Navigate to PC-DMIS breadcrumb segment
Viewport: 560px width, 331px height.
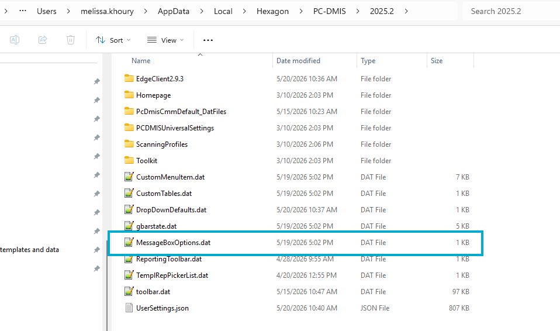(329, 11)
